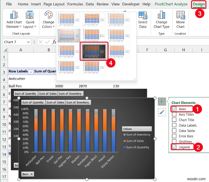Screen dimensions: 209x182
Task: Click the cell containing 3000
Action: (59, 86)
